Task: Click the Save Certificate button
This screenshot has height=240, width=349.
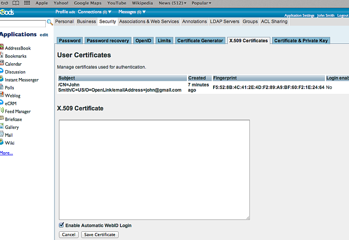Action: coord(100,235)
